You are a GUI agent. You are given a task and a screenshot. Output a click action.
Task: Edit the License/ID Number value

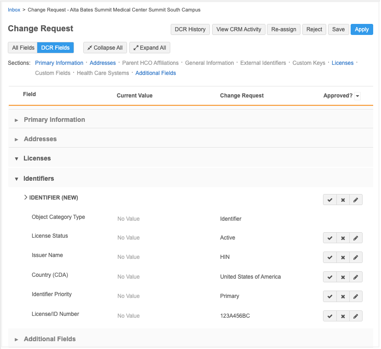tap(356, 316)
